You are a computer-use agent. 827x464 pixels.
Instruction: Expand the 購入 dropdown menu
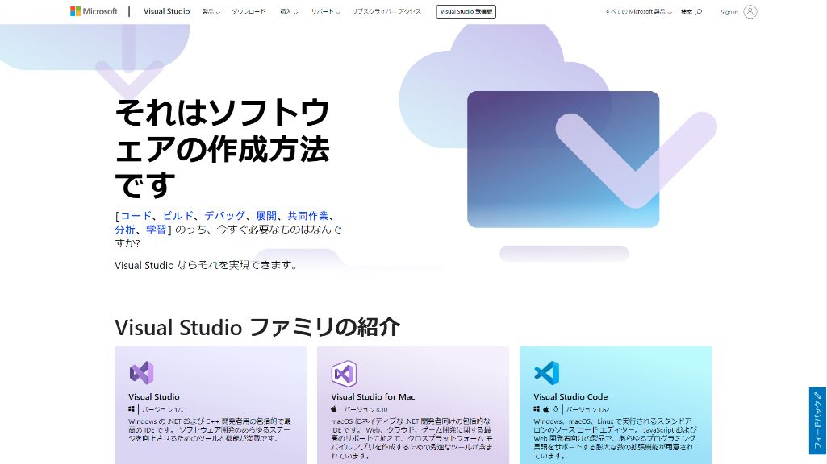pyautogui.click(x=289, y=11)
